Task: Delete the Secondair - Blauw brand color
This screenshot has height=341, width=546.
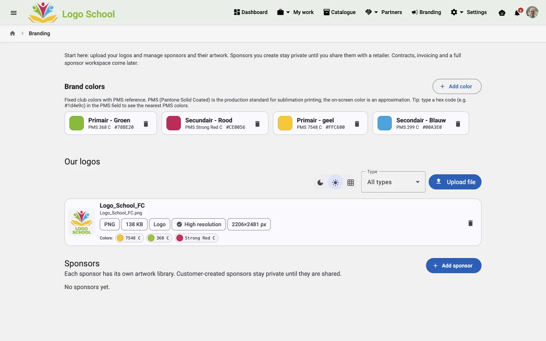Action: (x=458, y=124)
